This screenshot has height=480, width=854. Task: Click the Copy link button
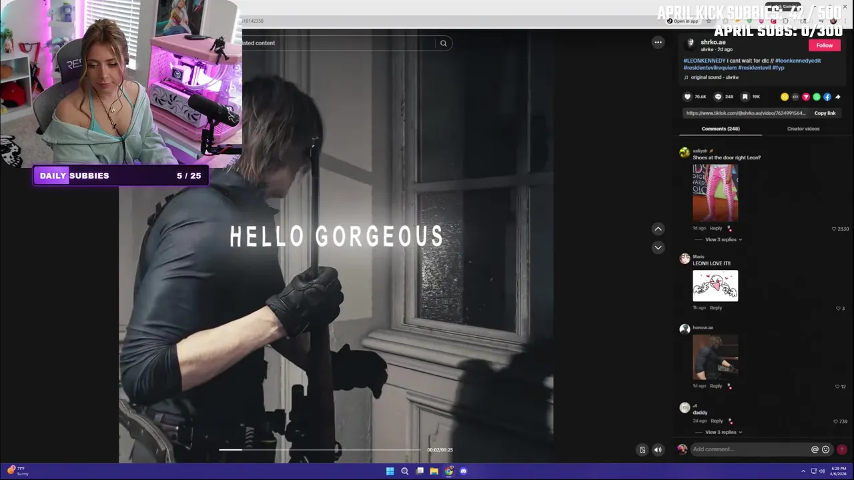[825, 113]
